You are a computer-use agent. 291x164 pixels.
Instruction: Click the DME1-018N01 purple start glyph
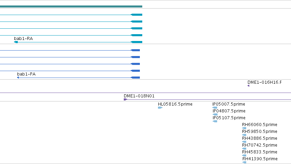pyautogui.click(x=125, y=99)
